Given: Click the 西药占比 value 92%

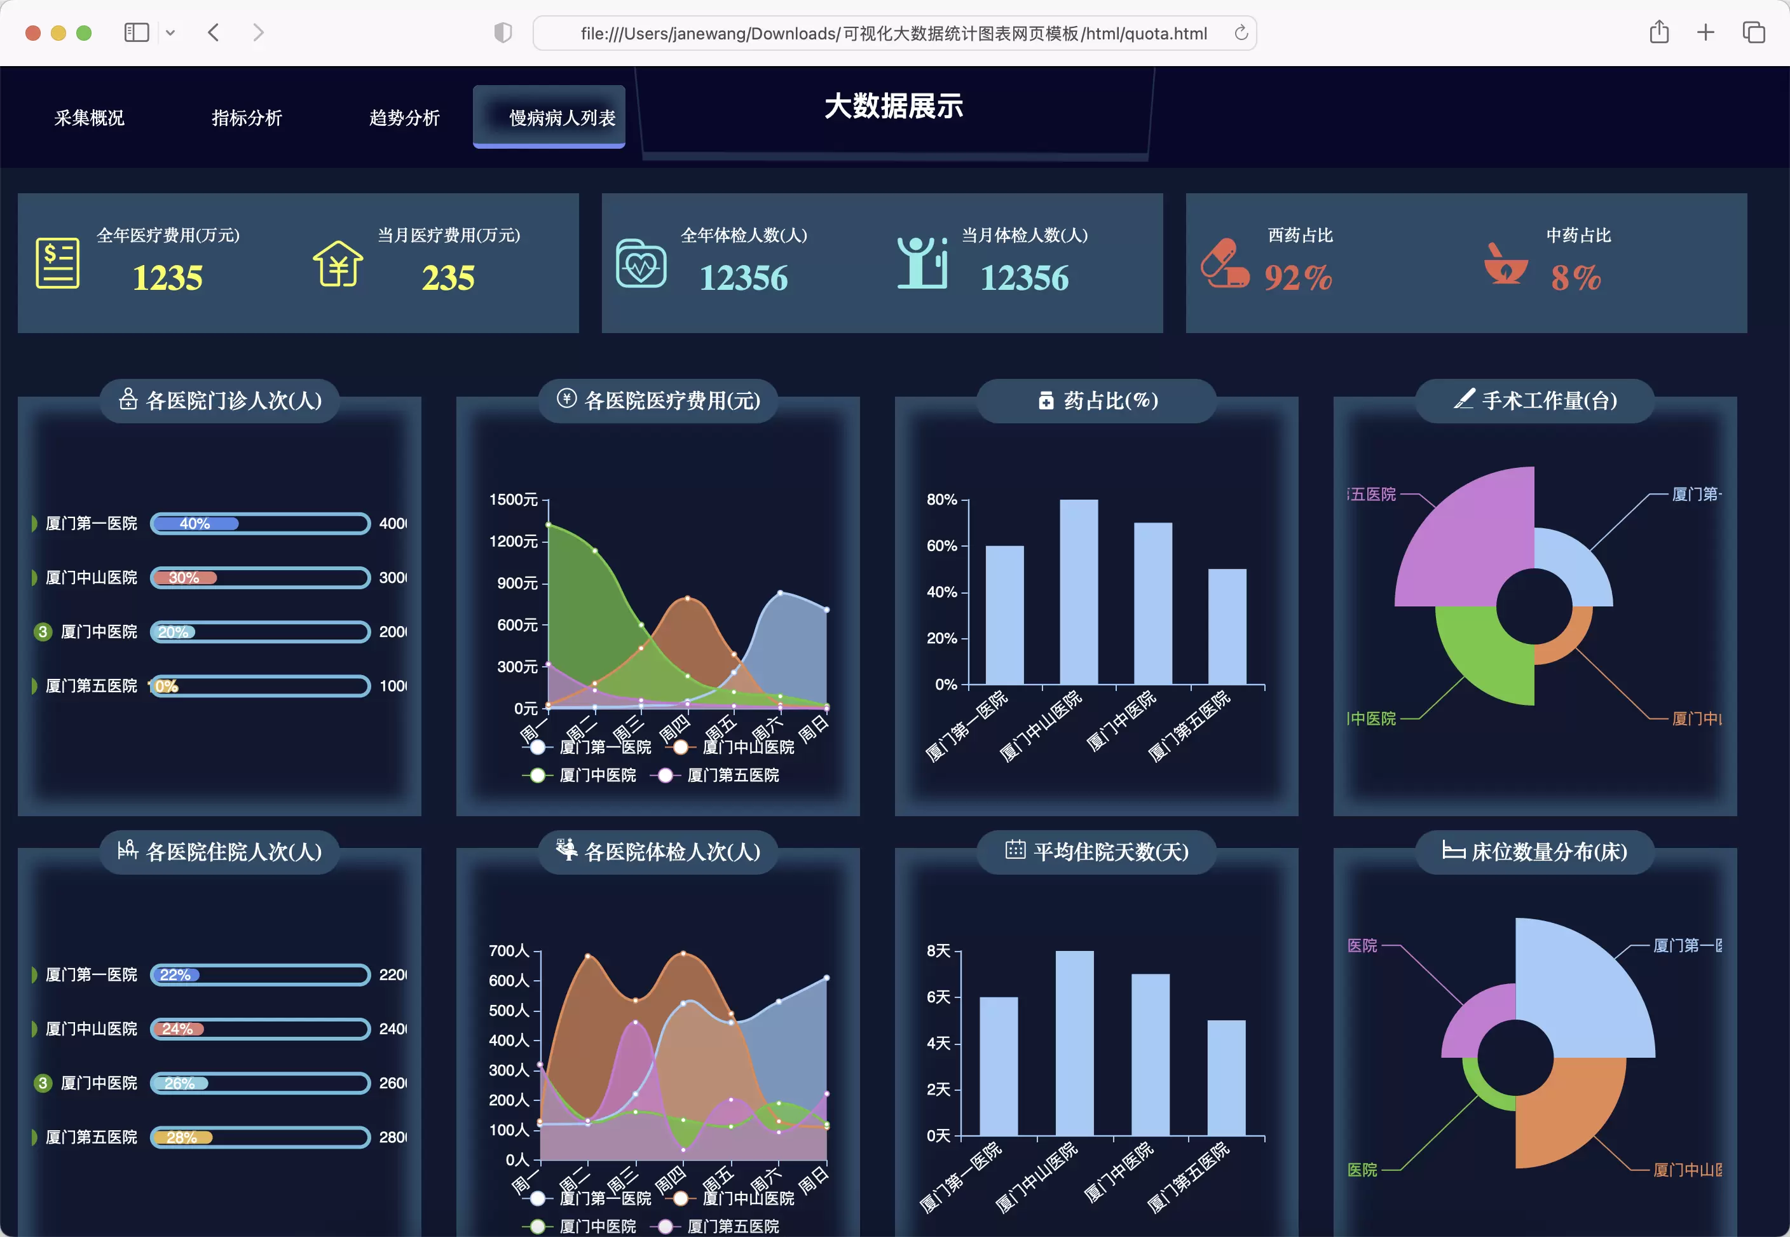Looking at the screenshot, I should [x=1298, y=278].
